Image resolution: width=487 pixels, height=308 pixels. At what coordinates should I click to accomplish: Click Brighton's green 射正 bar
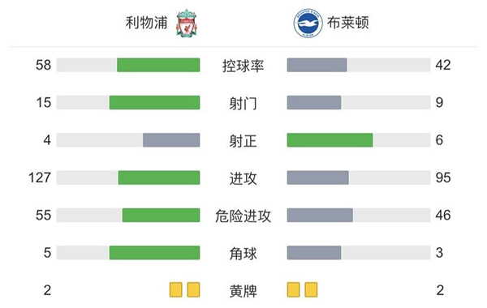point(330,140)
